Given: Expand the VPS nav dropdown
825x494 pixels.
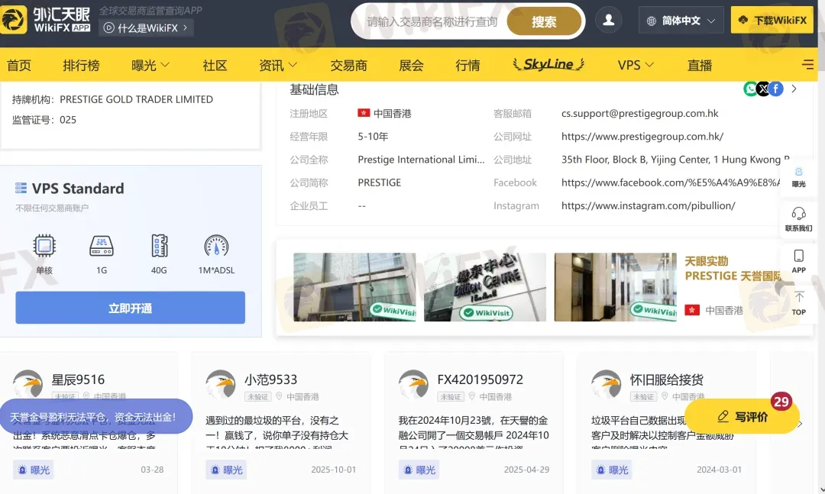Looking at the screenshot, I should 650,65.
